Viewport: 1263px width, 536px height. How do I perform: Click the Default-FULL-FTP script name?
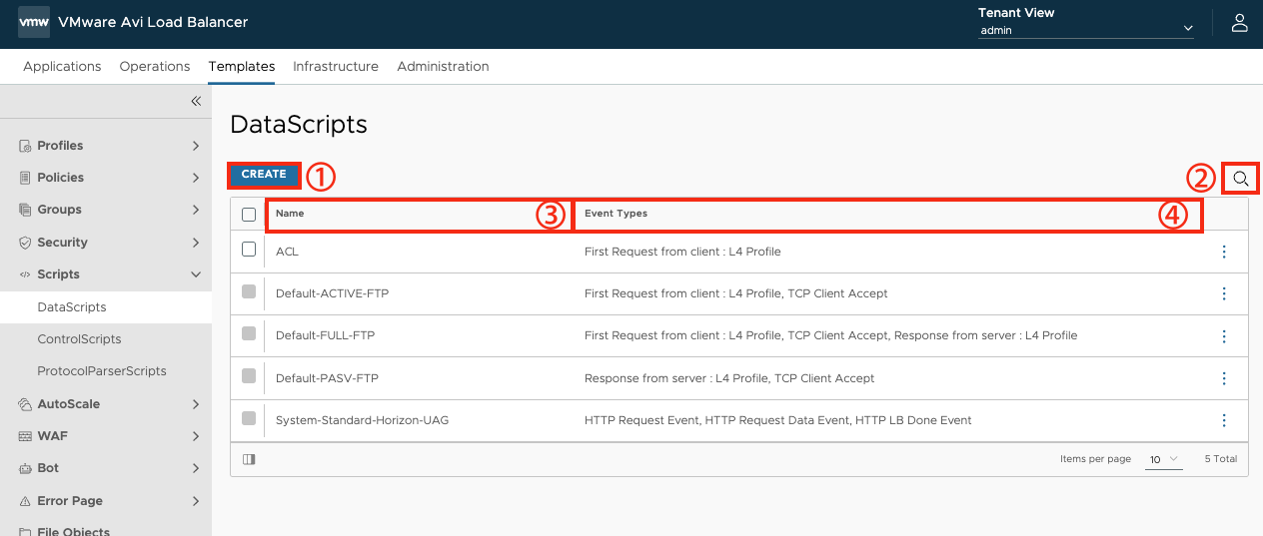325,335
